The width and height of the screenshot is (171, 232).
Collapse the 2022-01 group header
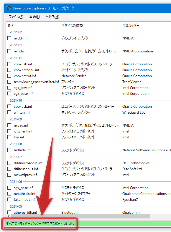pos(16,45)
